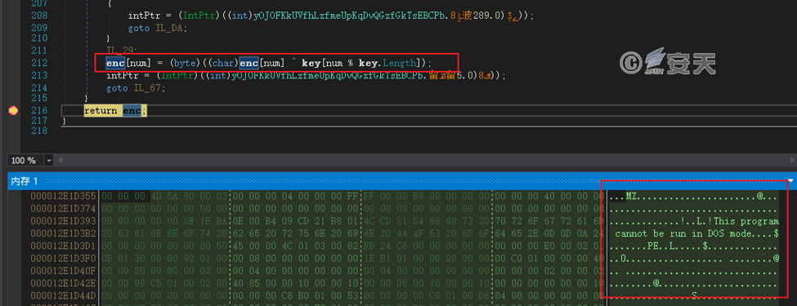Open the 100 % zoom dropdown arrow
Screen dimensions: 797x306
point(49,161)
